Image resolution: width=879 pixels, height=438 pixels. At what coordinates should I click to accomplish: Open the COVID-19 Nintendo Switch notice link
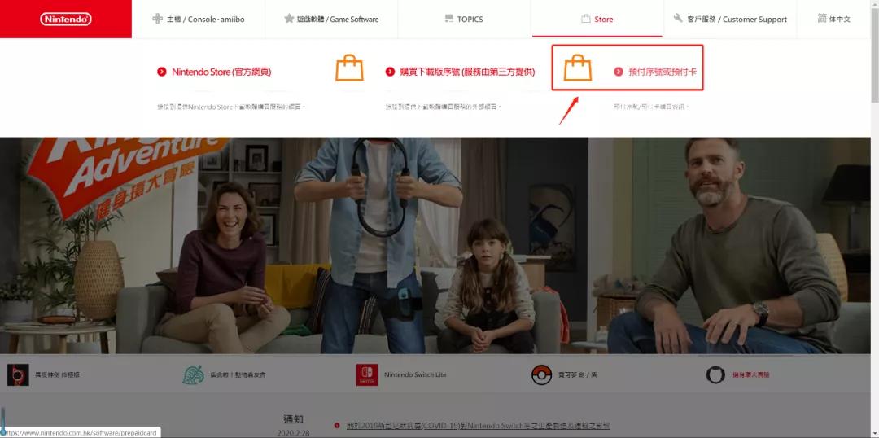click(x=479, y=426)
